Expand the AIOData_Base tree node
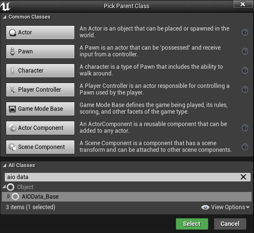 point(9,196)
